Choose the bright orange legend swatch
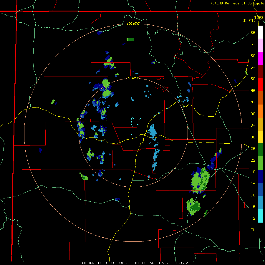 (260, 111)
